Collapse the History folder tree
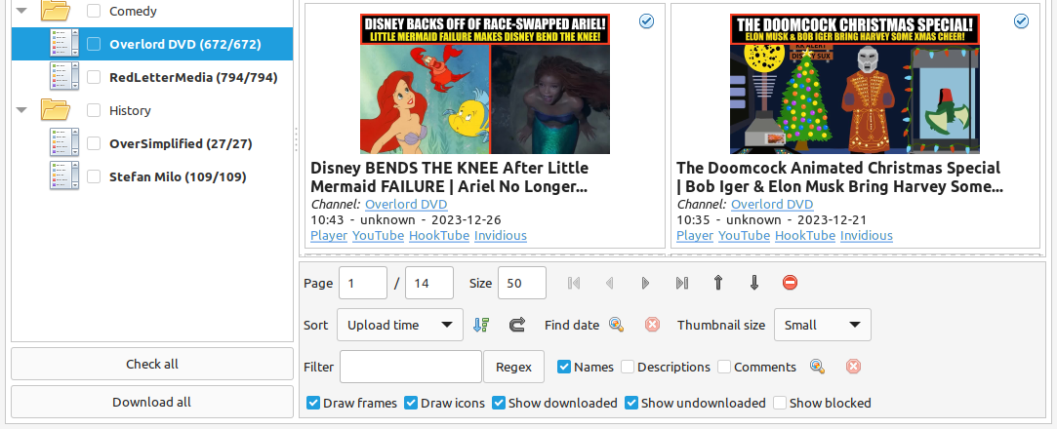The image size is (1057, 429). [x=21, y=110]
